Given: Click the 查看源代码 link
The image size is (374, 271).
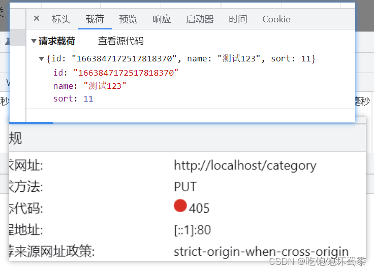Looking at the screenshot, I should tap(121, 41).
